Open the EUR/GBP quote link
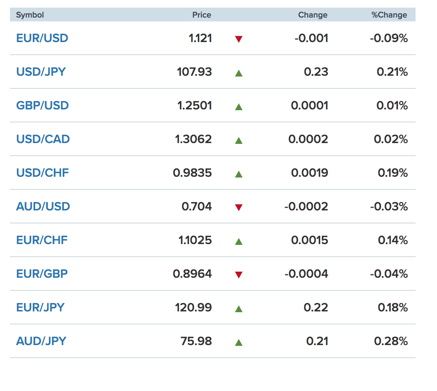This screenshot has width=437, height=391. click(x=42, y=274)
